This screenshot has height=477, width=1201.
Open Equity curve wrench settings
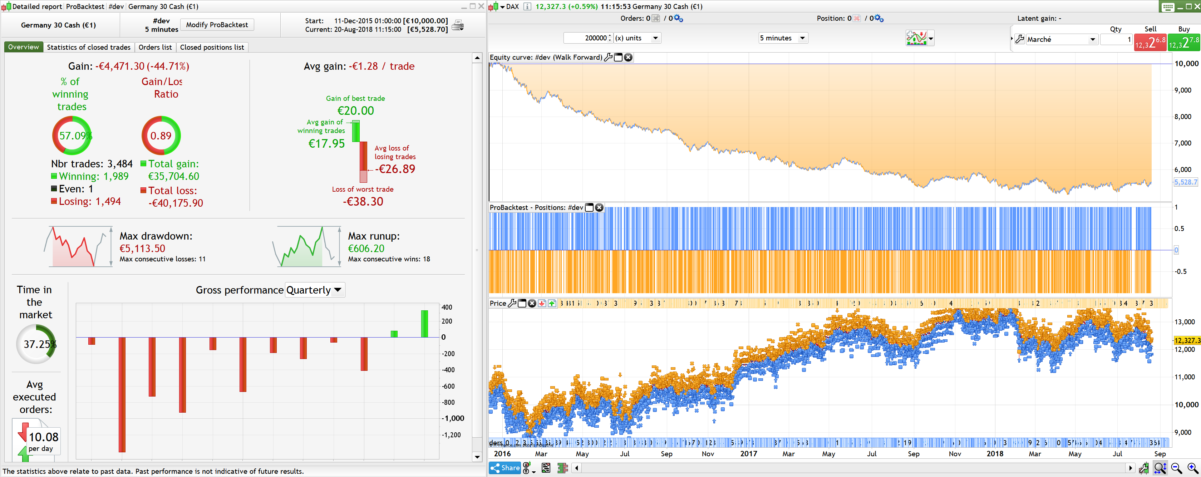tap(608, 57)
